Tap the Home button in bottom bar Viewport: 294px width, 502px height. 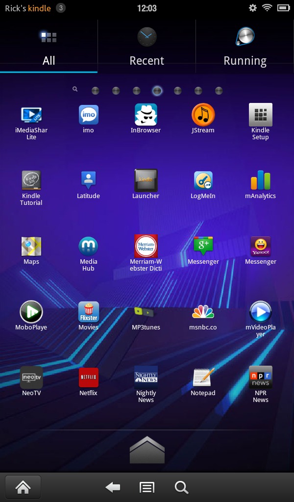tap(23, 487)
